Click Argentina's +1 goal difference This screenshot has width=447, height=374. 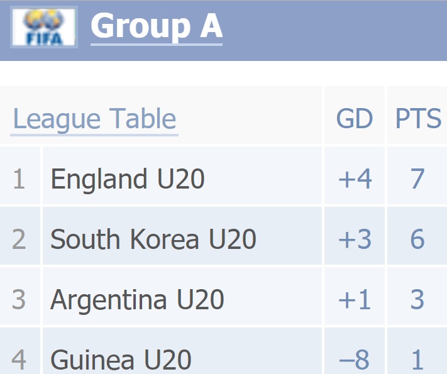click(355, 299)
